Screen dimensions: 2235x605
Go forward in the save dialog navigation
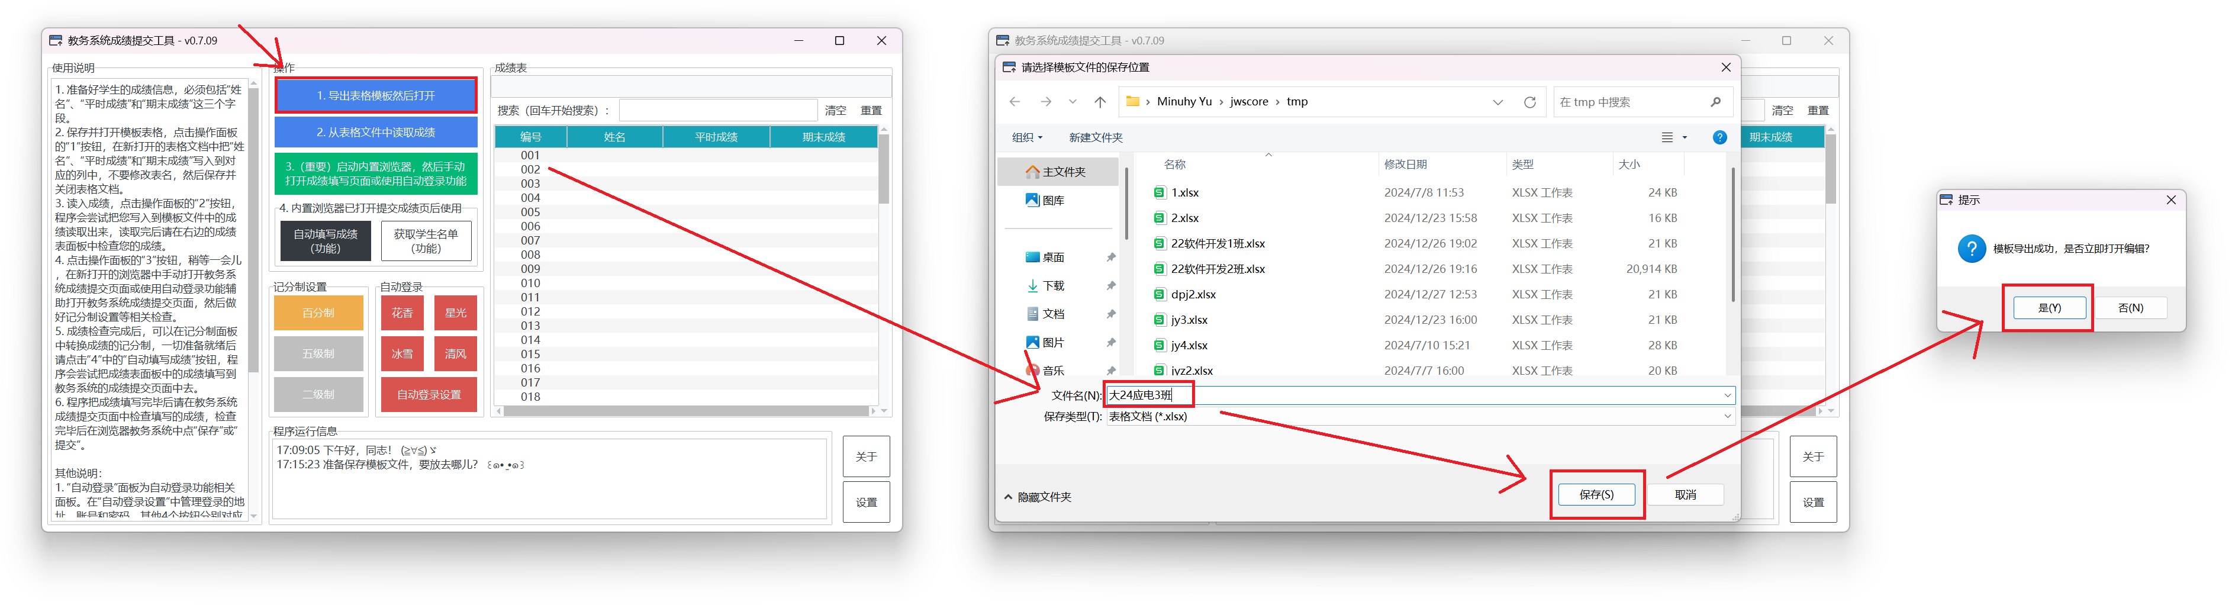point(1045,102)
